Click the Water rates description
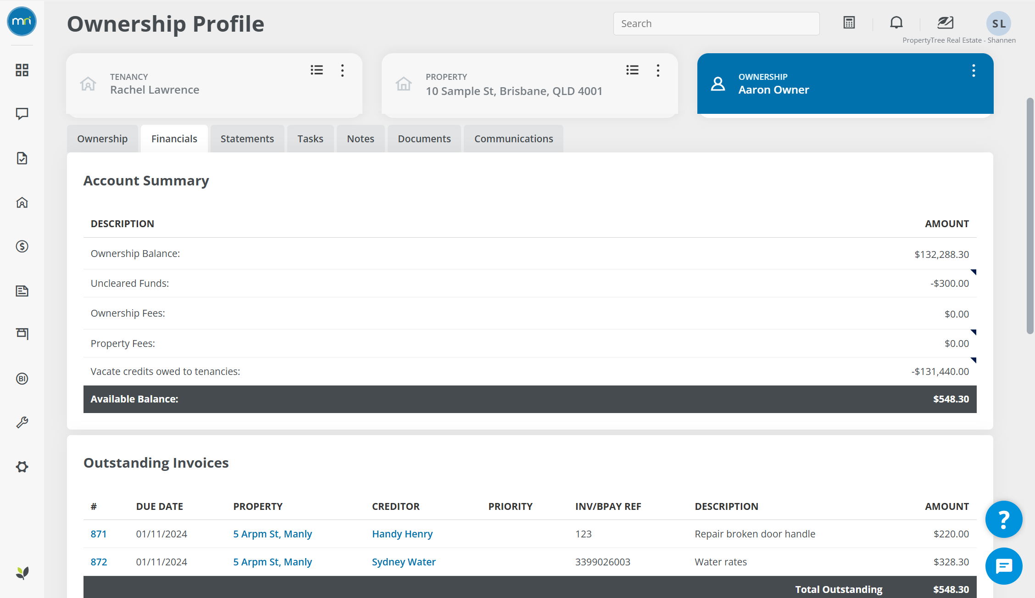Viewport: 1035px width, 598px height. click(721, 562)
